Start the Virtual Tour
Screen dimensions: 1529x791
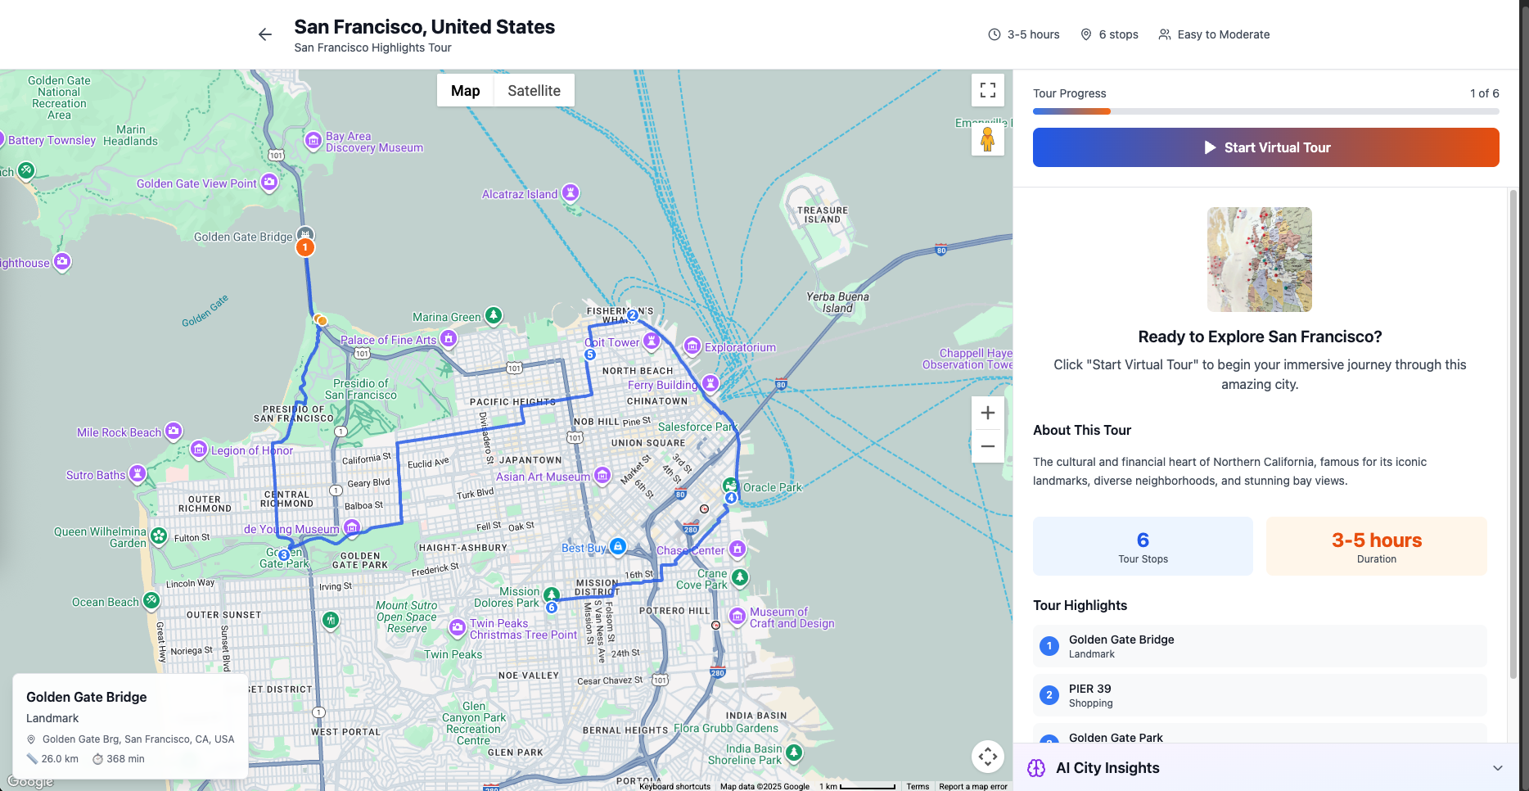1265,147
